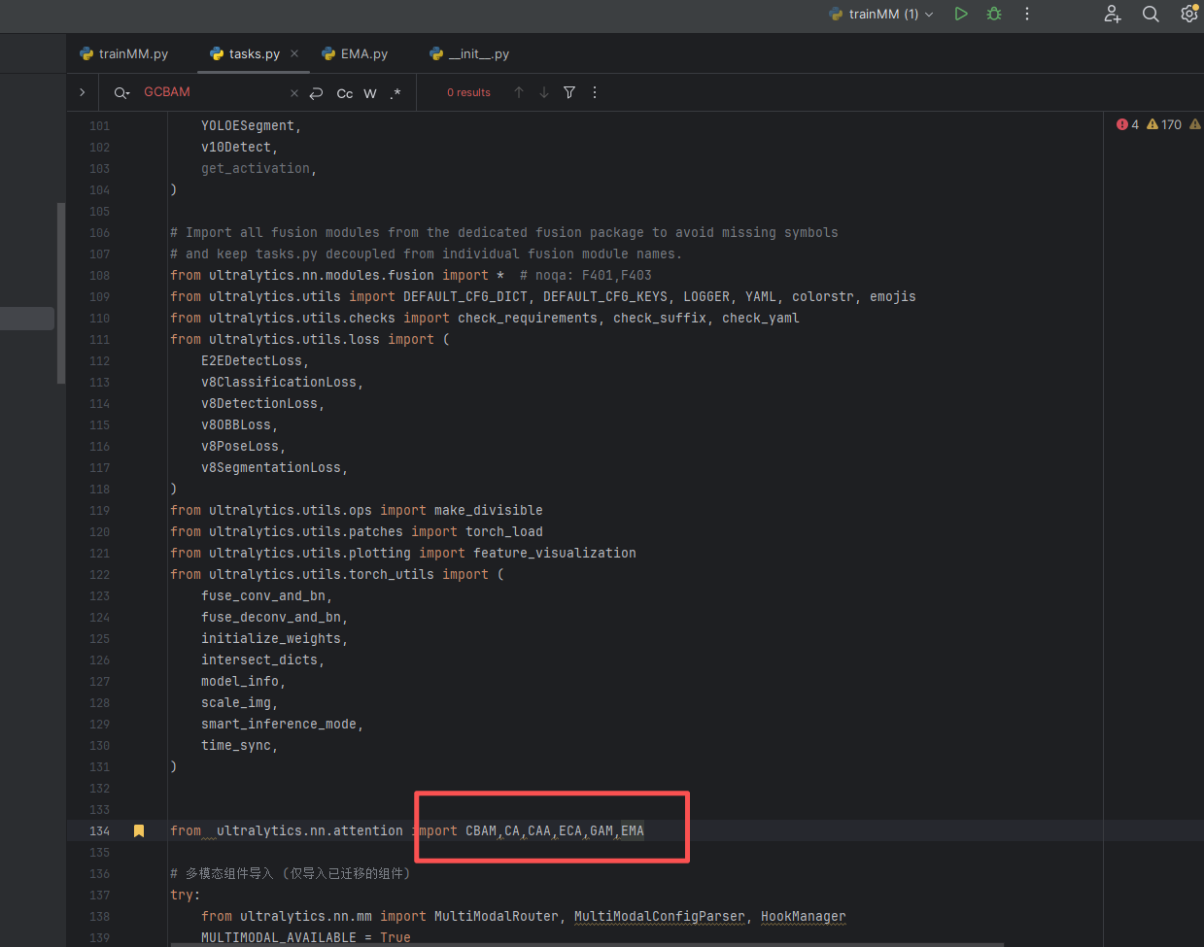Click the warnings indicator showing 170
This screenshot has width=1204, height=947.
[1164, 124]
